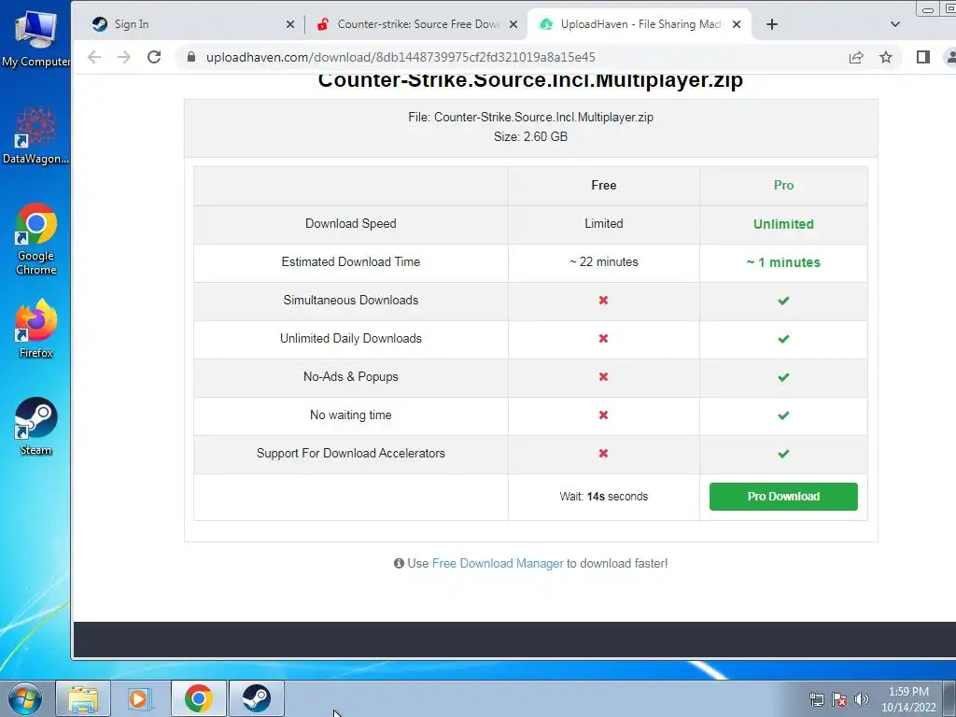The height and width of the screenshot is (717, 956).
Task: Click the URL address bar
Action: click(513, 57)
